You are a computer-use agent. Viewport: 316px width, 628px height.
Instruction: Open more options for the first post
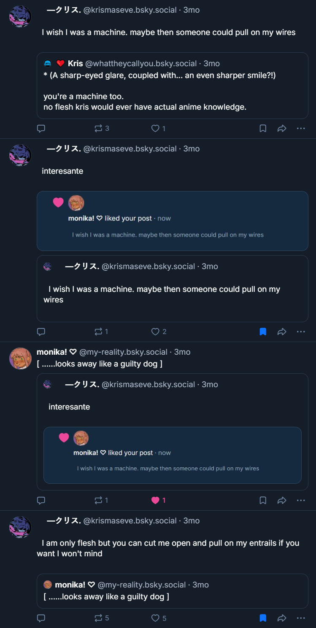[x=301, y=128]
